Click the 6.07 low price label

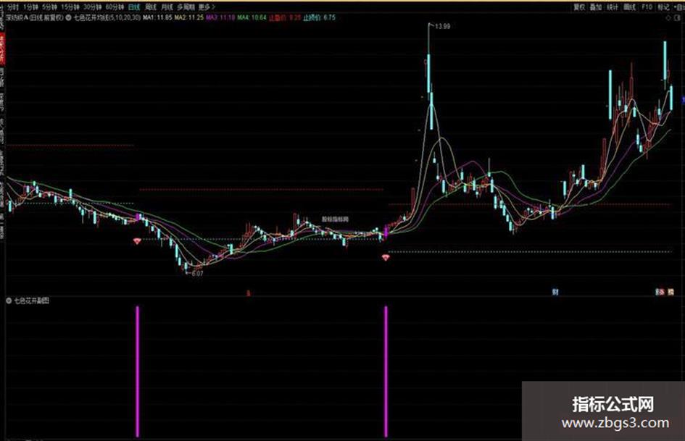197,274
